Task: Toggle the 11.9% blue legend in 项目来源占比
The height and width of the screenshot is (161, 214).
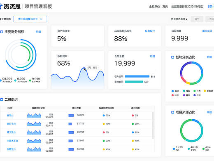Action: pyautogui.click(x=178, y=148)
